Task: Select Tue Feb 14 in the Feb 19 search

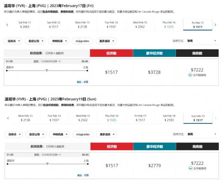Action: tap(54, 118)
